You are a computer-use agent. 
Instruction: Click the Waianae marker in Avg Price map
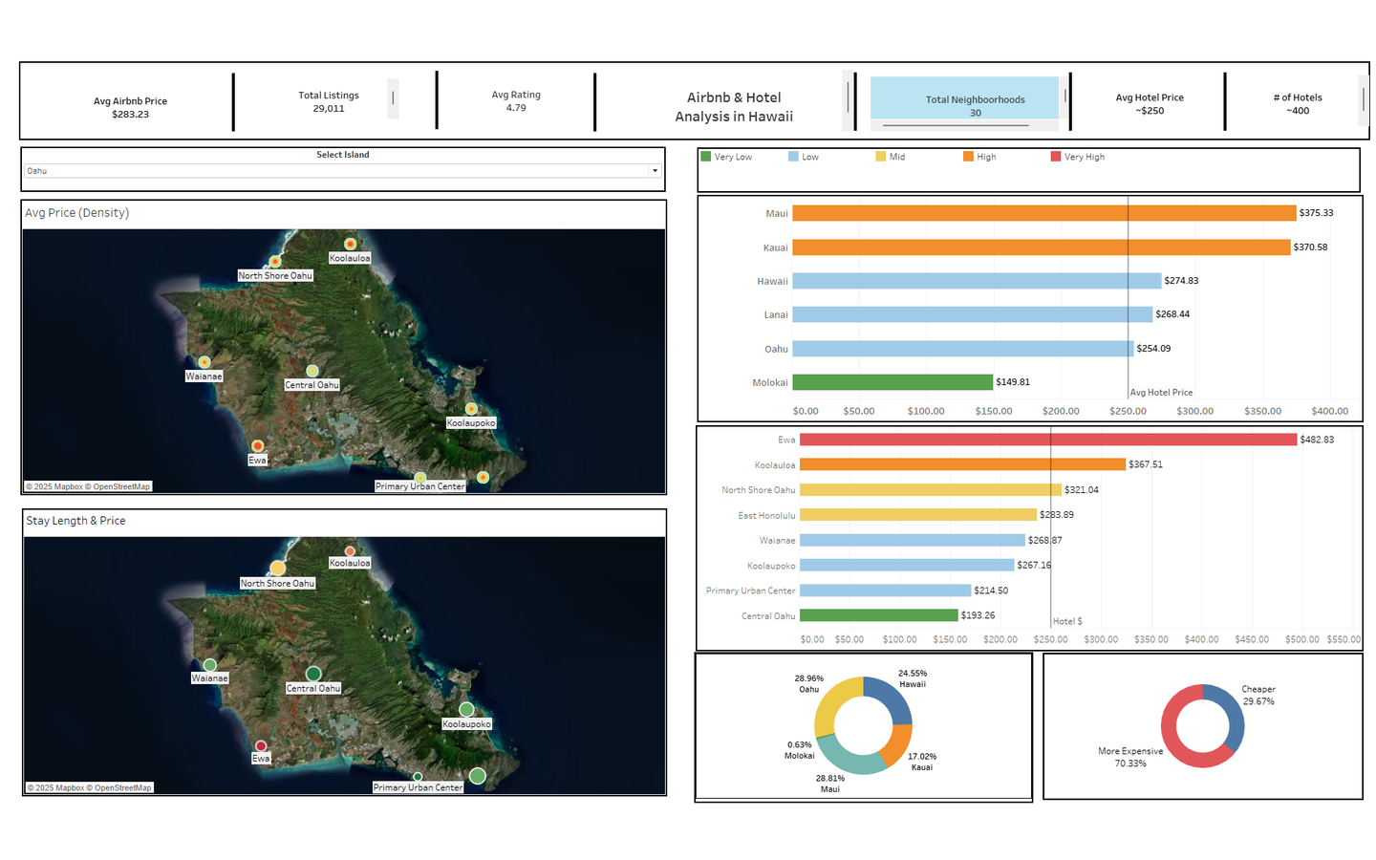click(x=204, y=362)
